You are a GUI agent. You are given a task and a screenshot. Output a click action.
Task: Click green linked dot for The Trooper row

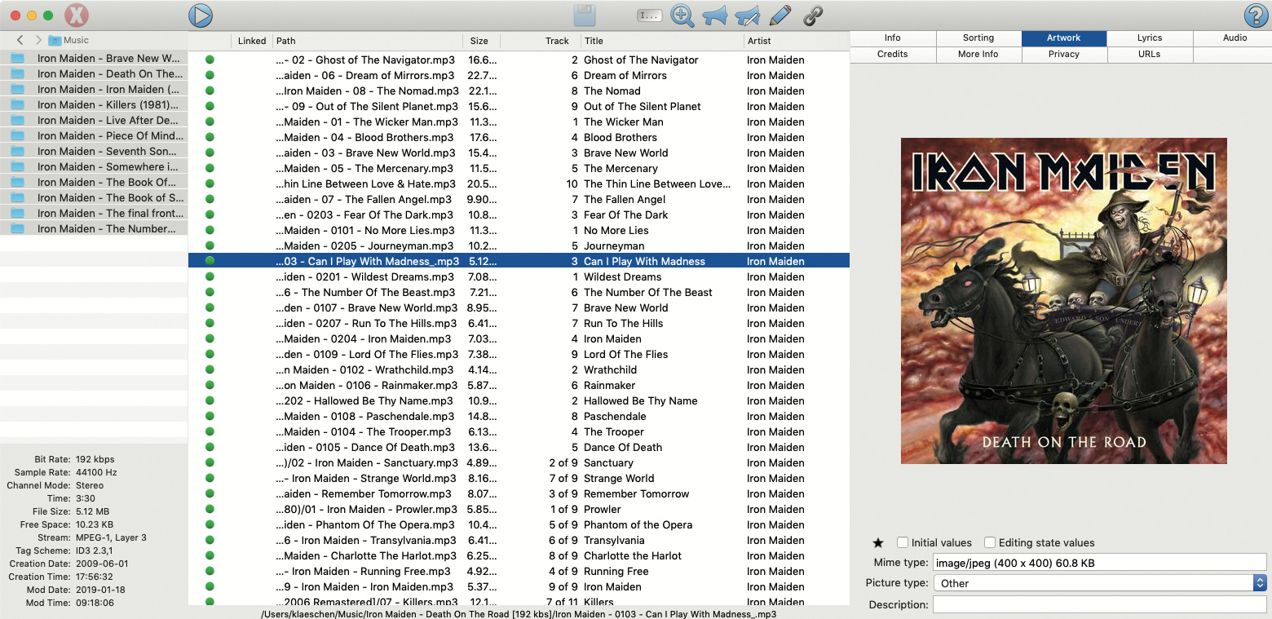(x=210, y=432)
